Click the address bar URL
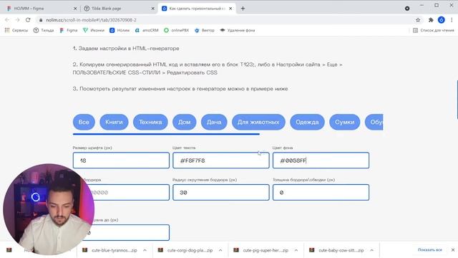The image size is (458, 258). tap(91, 20)
